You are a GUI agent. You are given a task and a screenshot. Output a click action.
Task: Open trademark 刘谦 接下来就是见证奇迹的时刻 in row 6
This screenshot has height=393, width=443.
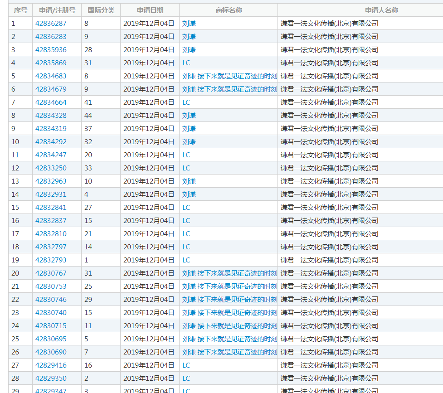click(229, 89)
